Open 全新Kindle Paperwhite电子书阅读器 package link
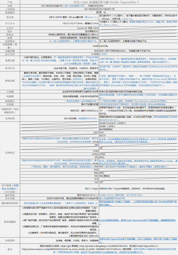The image size is (178, 255). point(138,240)
